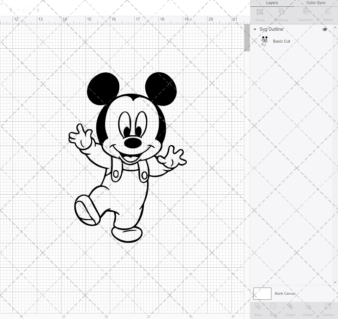Select the Basic Cut layer entry
338x319 pixels.
click(x=282, y=41)
